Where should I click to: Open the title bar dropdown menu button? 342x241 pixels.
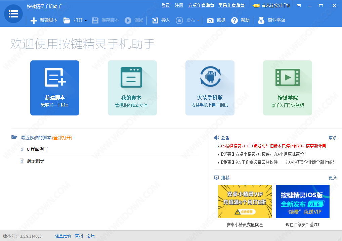299,6
